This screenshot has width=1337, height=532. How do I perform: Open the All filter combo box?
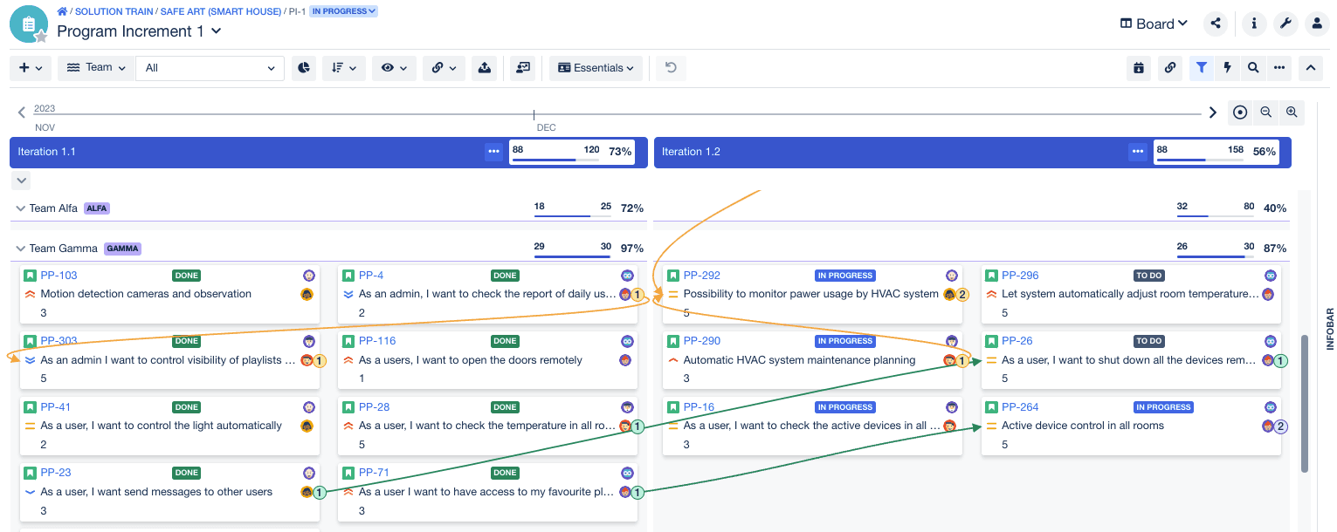coord(210,68)
